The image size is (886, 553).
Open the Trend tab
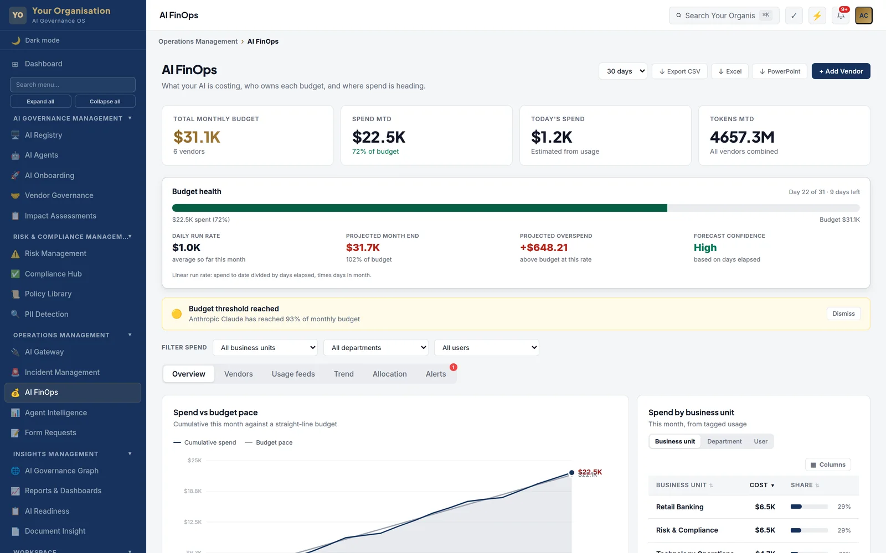point(344,374)
